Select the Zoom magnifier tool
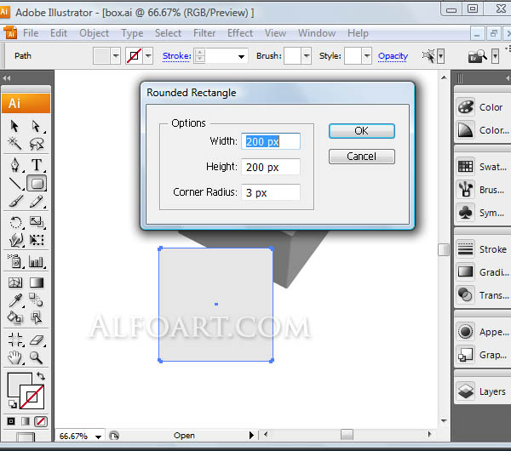511x451 pixels. point(36,357)
